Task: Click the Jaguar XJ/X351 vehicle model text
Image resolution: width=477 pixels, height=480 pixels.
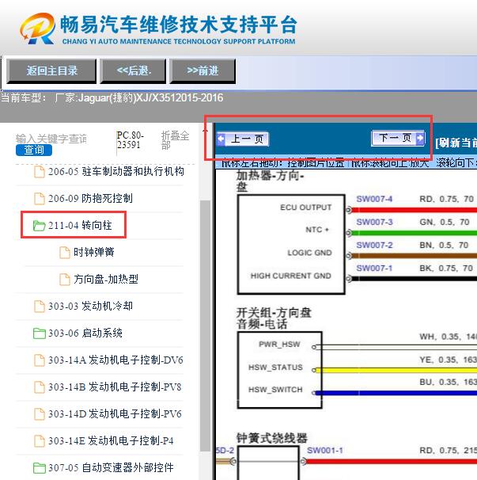Action: (151, 98)
